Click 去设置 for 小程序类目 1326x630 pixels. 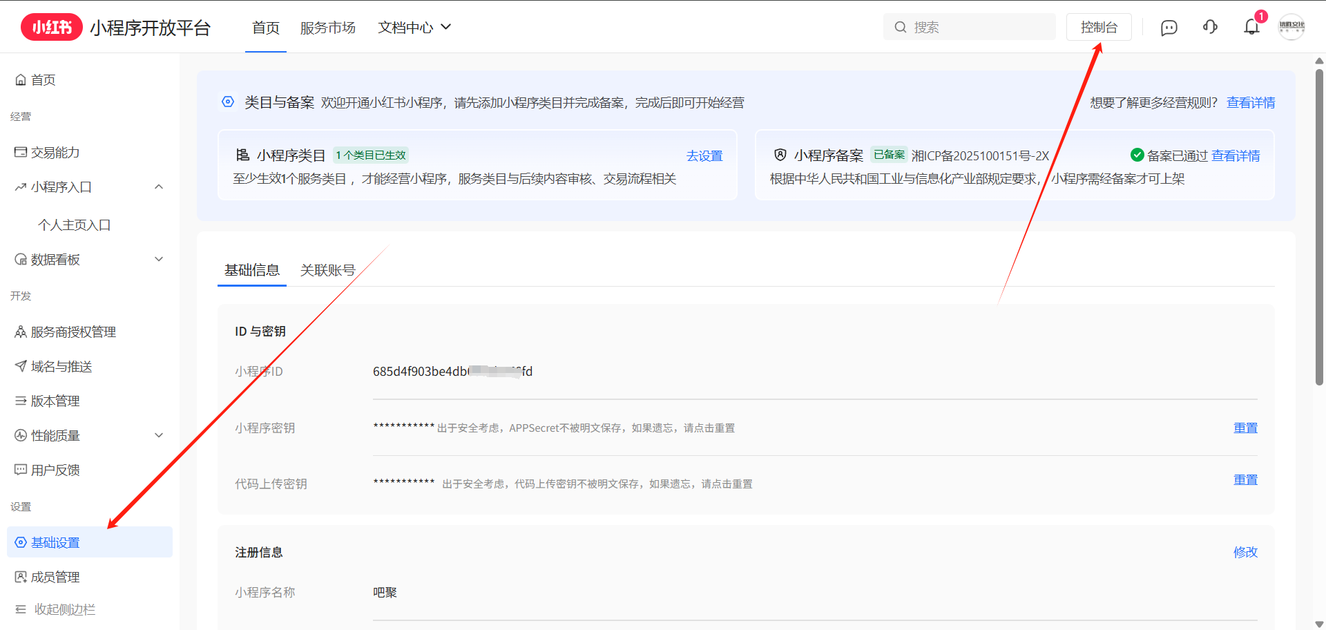pyautogui.click(x=704, y=155)
